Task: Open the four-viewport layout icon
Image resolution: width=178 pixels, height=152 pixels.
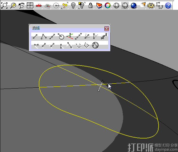Action: click(x=30, y=6)
